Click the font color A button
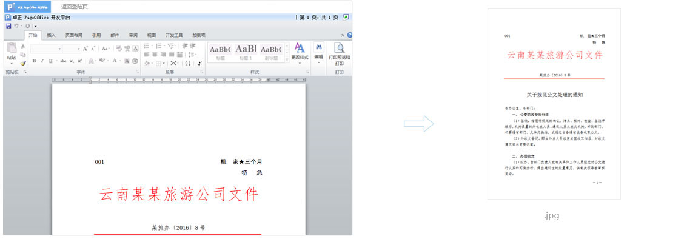Viewport: 687px width, 239px height. tap(115, 61)
